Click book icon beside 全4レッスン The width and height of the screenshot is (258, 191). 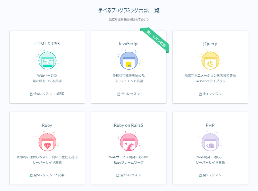tap(200, 94)
